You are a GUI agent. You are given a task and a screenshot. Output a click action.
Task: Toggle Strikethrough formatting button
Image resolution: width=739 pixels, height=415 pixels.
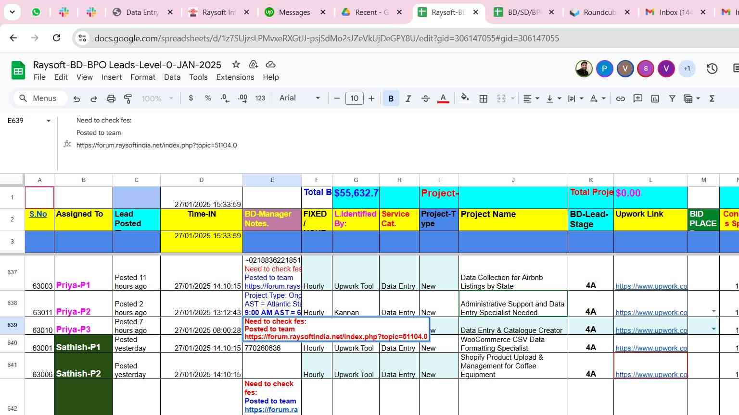[425, 98]
